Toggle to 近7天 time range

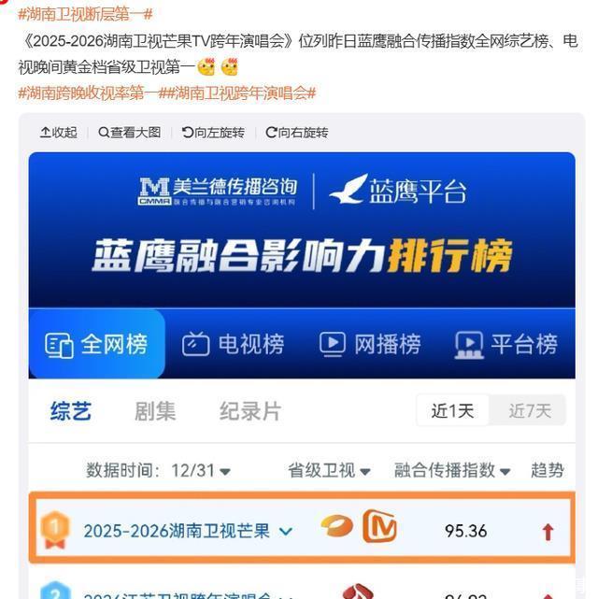(x=530, y=411)
